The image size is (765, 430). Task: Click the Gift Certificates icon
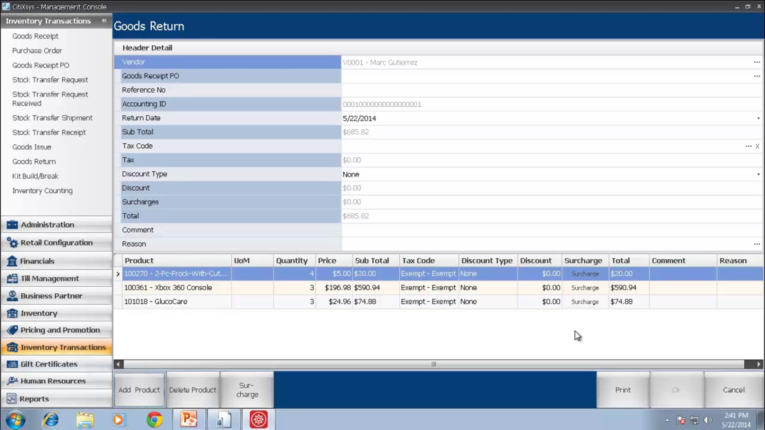tap(12, 364)
